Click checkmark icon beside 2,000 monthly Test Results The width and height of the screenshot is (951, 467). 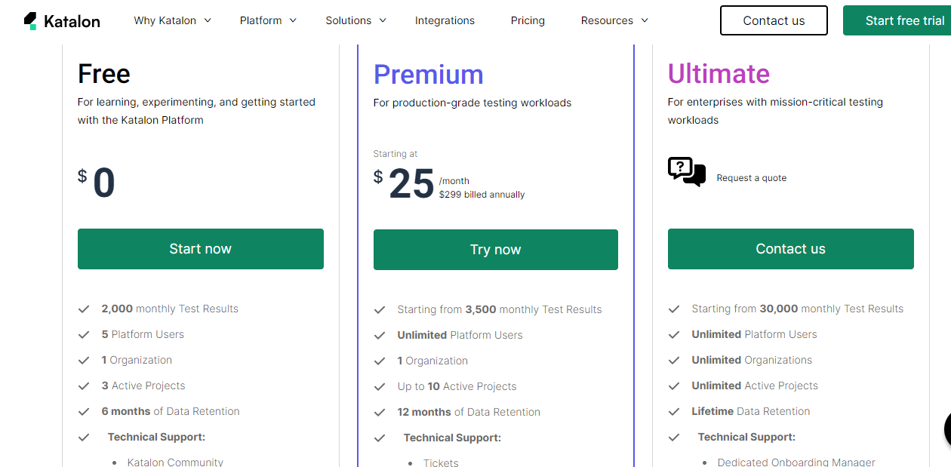click(84, 309)
